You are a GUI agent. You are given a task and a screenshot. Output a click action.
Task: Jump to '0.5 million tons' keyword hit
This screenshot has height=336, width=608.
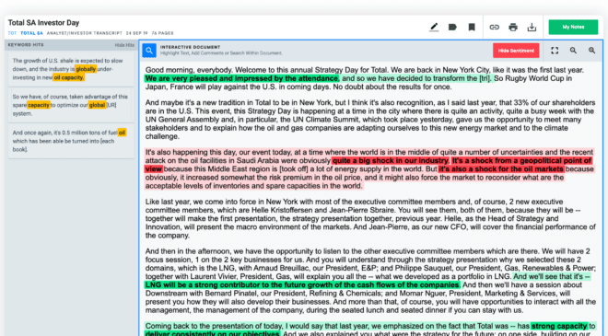(x=71, y=141)
